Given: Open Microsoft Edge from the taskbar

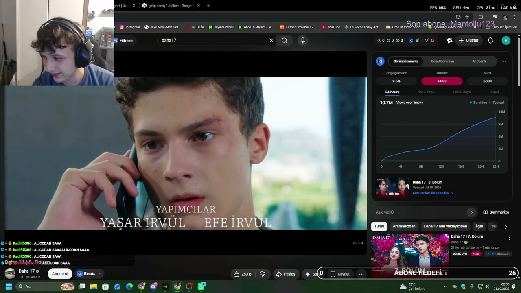Looking at the screenshot, I should pyautogui.click(x=129, y=286).
